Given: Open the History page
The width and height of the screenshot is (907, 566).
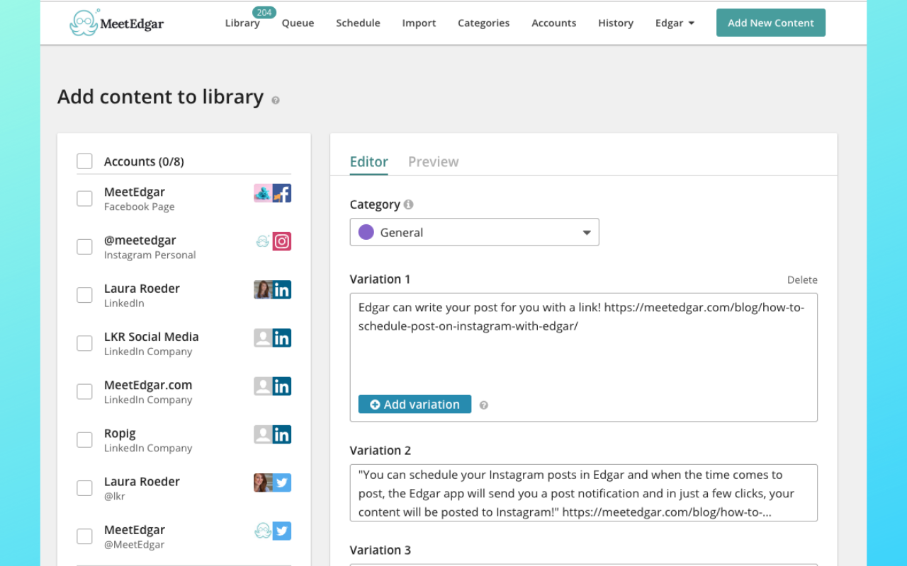Looking at the screenshot, I should click(616, 23).
